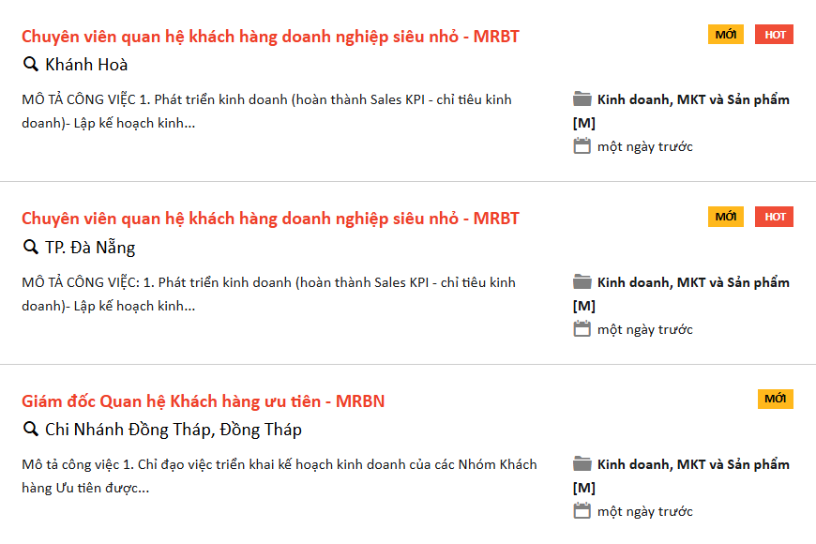The width and height of the screenshot is (816, 544).
Task: Open Giám đốc Quan hệ Khách hàng ưu tiên link
Action: click(203, 401)
